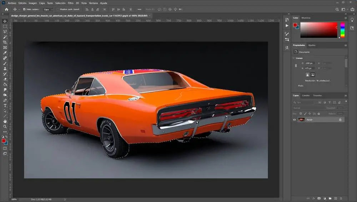Image resolution: width=357 pixels, height=202 pixels.
Task: Open the Filtro menu
Action: pos(71,3)
